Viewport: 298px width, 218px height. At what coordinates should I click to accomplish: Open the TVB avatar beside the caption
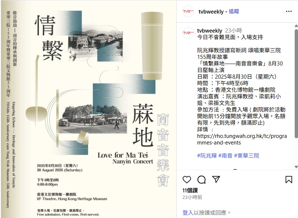click(188, 33)
